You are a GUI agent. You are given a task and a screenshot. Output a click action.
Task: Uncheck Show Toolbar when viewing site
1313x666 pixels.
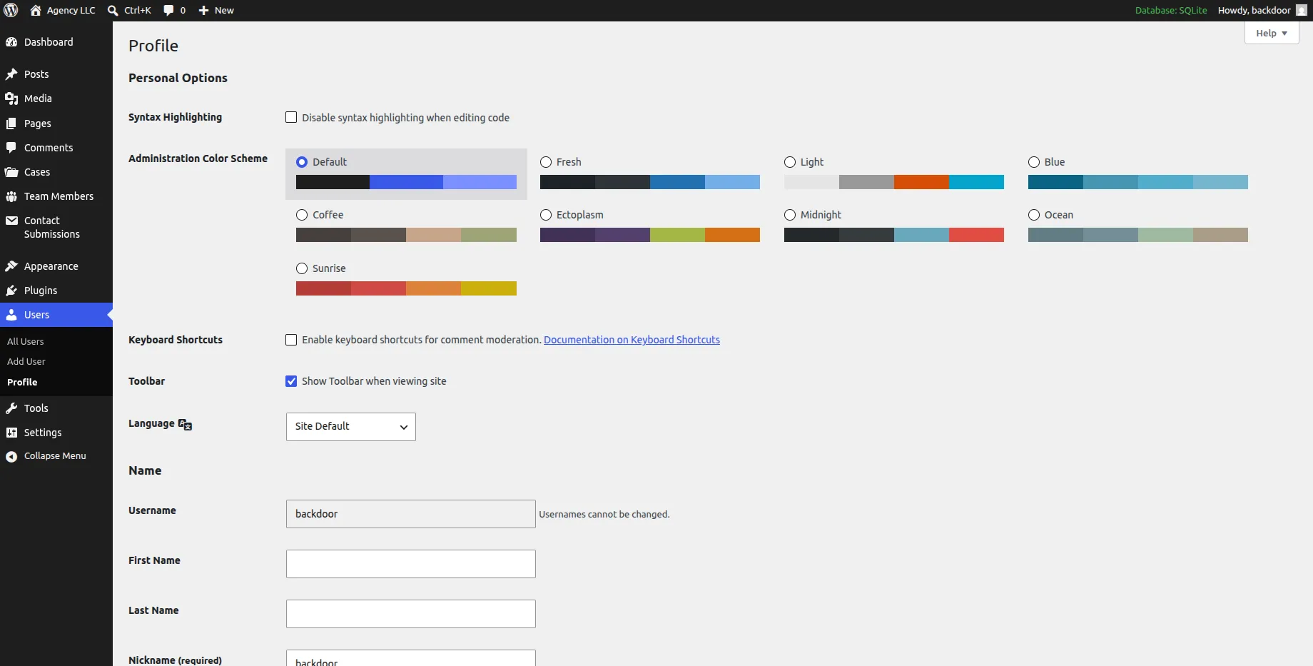(291, 381)
